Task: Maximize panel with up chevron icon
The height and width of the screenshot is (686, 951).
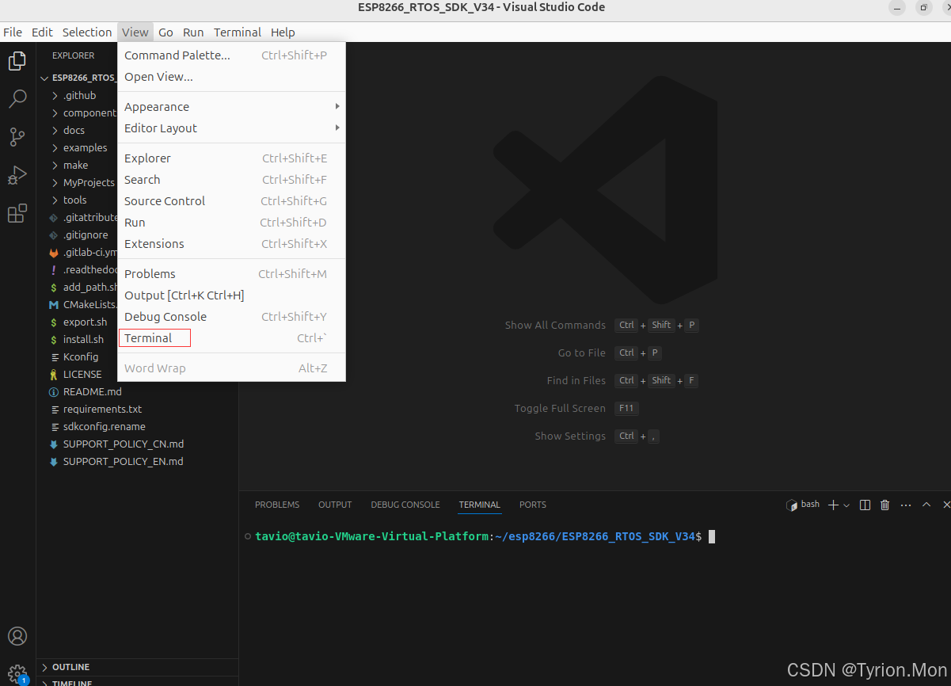Action: pos(926,505)
